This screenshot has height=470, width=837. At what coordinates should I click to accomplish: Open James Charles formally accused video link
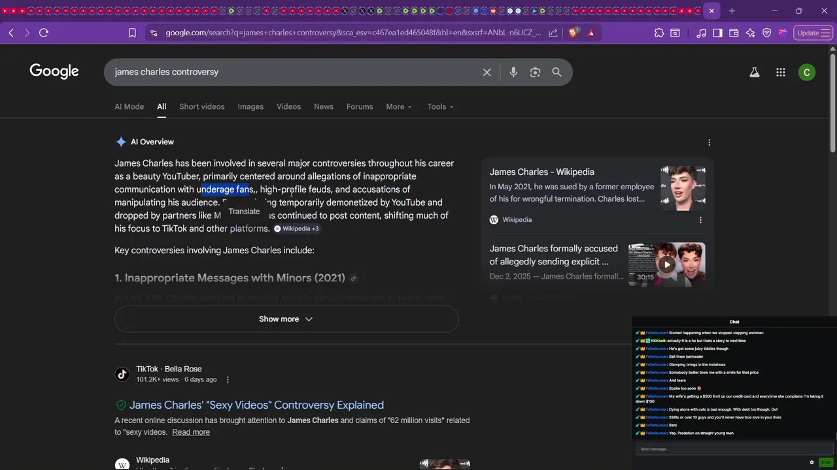[x=554, y=255]
